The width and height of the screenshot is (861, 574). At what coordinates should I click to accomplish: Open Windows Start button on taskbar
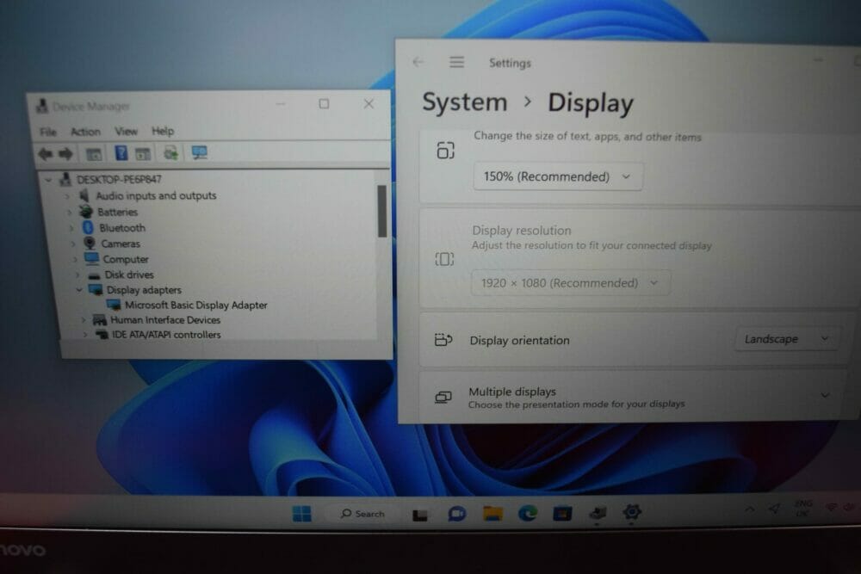[x=302, y=514]
